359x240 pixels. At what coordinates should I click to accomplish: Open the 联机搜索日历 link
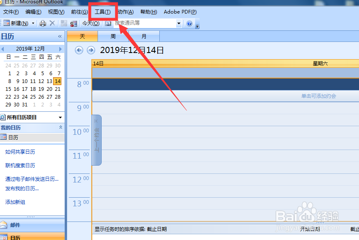click(x=20, y=165)
